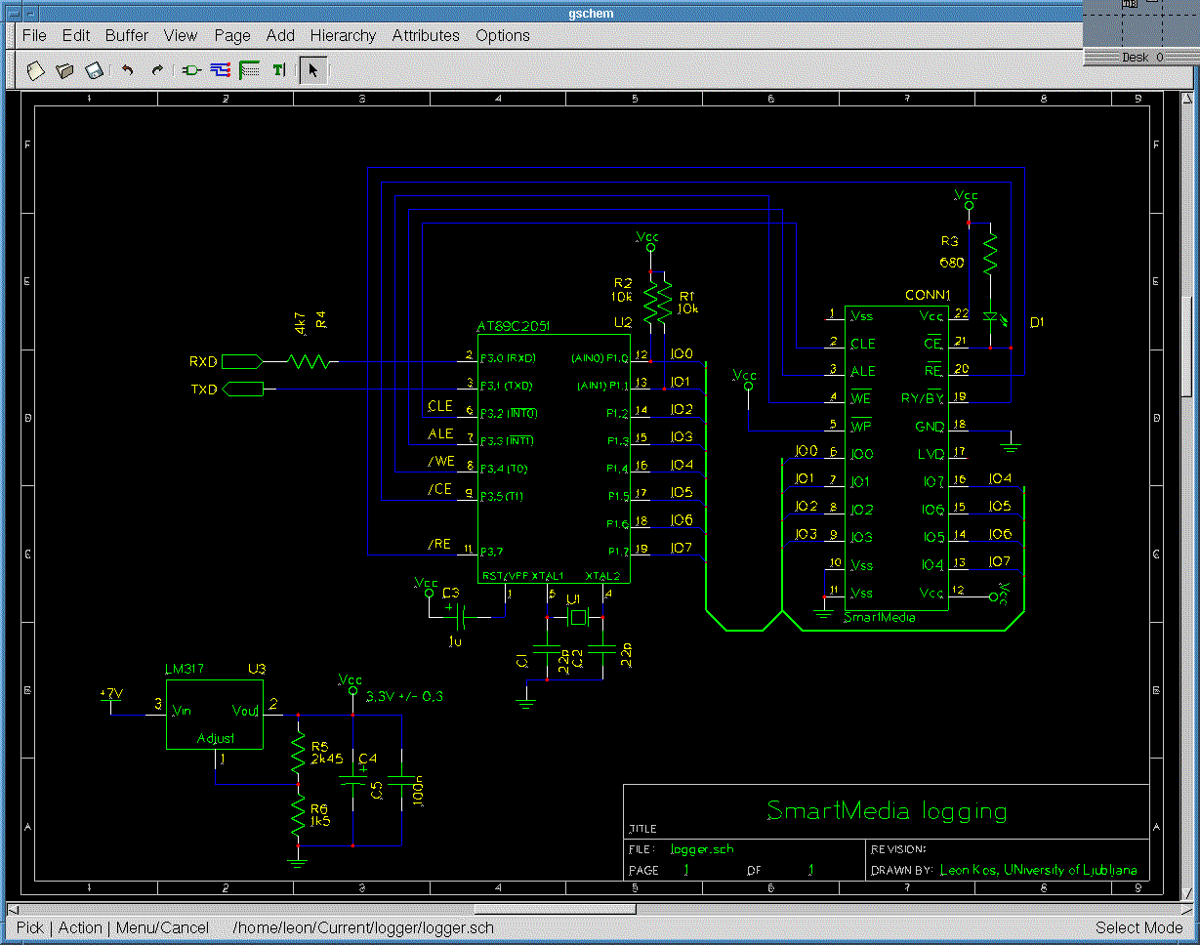Select the Add Bus tool icon
Viewport: 1200px width, 945px height.
pyautogui.click(x=249, y=70)
